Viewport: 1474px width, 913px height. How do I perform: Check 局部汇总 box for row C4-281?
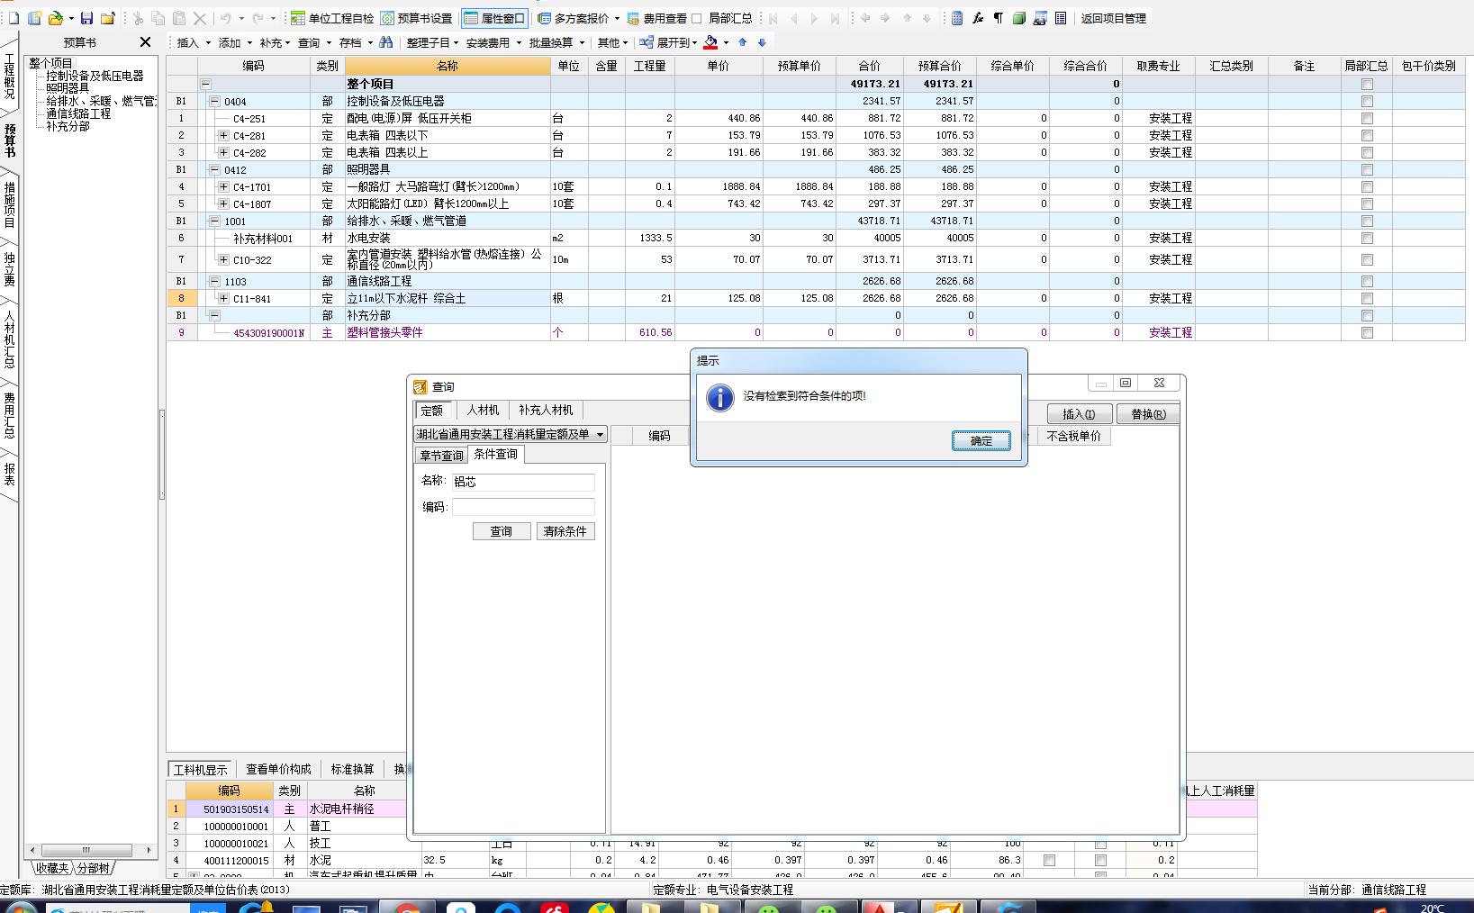tap(1367, 135)
